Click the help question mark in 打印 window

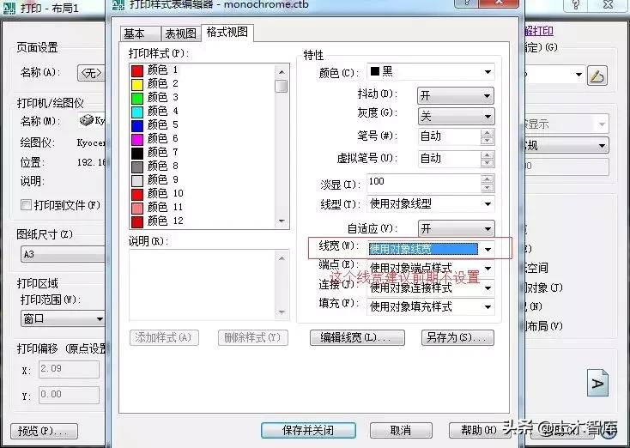[576, 4]
